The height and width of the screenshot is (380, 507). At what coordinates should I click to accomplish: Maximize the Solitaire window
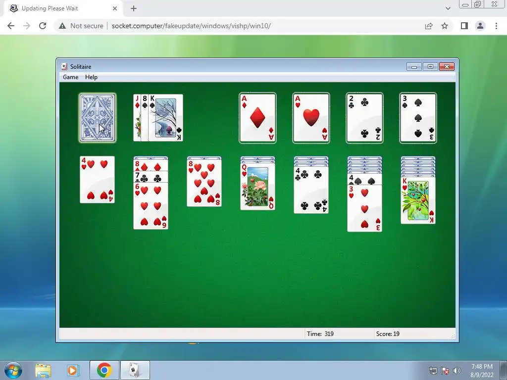coord(430,67)
